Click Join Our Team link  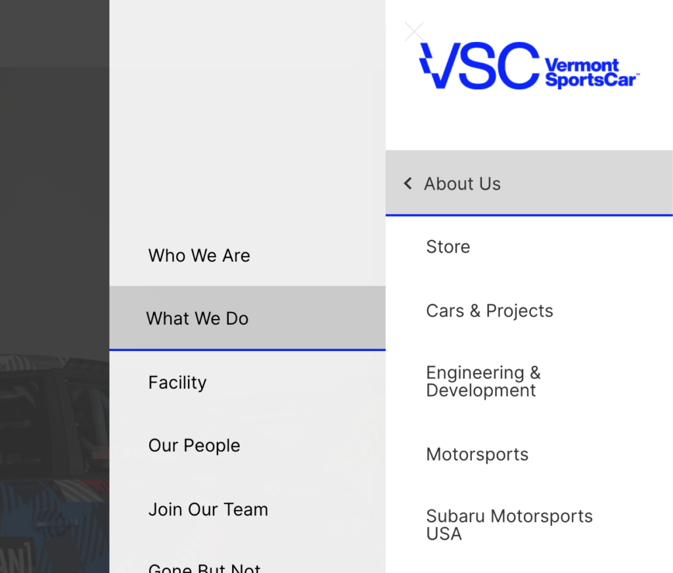point(208,509)
